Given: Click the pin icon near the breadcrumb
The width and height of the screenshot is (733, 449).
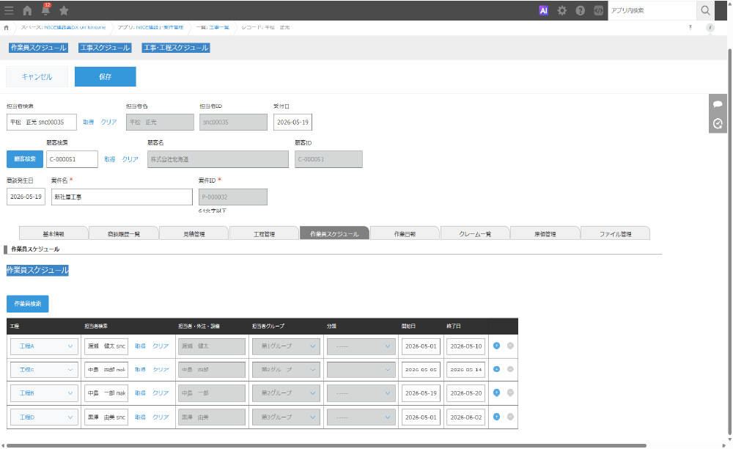Looking at the screenshot, I should tap(690, 28).
